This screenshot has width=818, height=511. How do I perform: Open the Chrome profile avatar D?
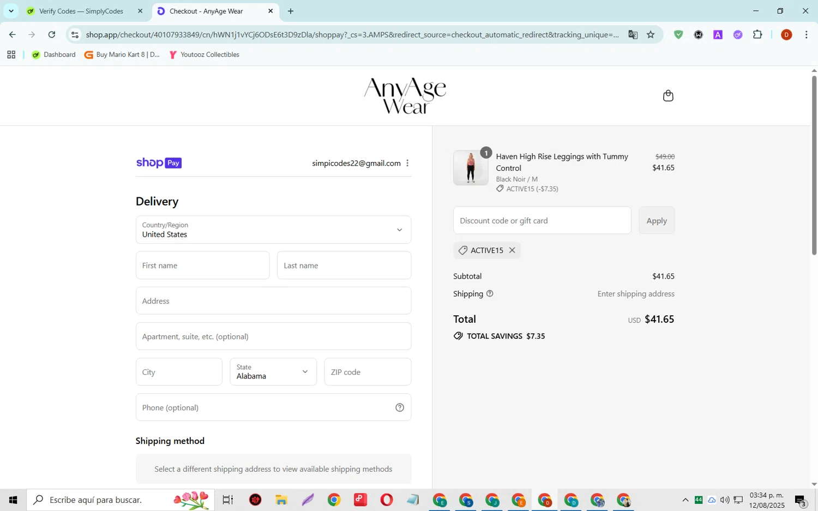click(786, 35)
